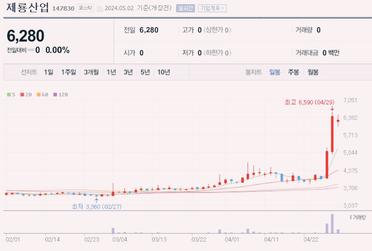The height and width of the screenshot is (251, 372).
Task: Click the 제룡산업 company title
Action: point(28,7)
